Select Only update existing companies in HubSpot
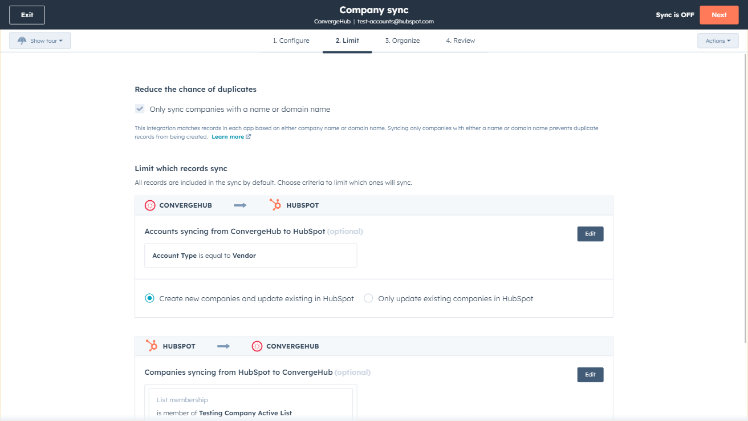Screen dimensions: 748x421 click(368, 298)
